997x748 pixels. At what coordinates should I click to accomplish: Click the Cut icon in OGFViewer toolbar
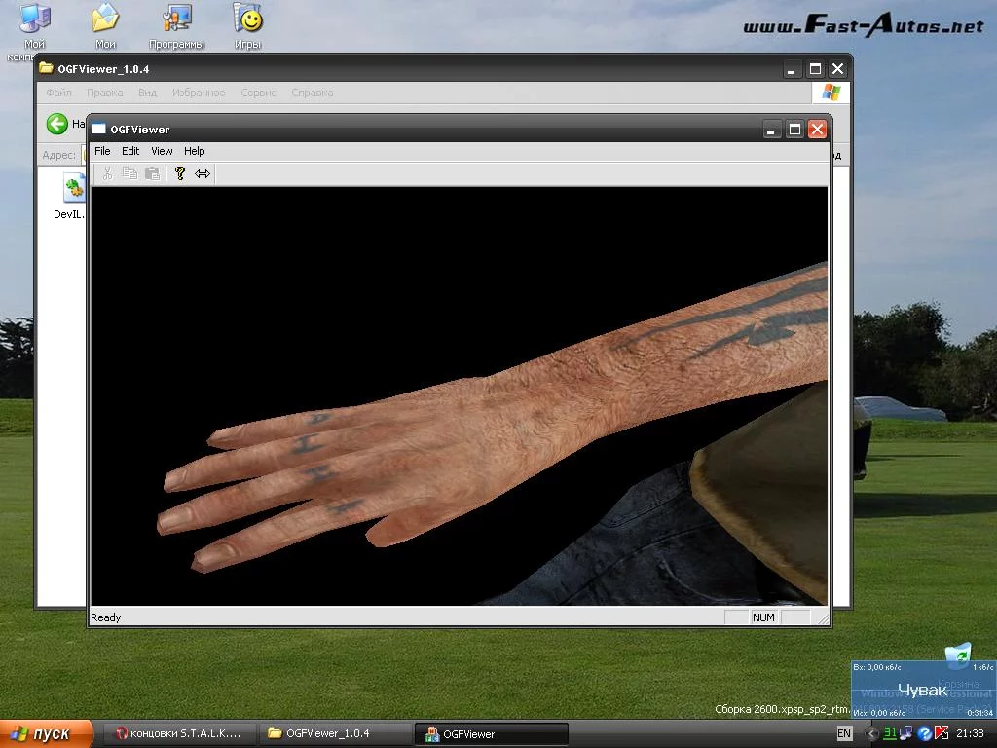coord(107,173)
